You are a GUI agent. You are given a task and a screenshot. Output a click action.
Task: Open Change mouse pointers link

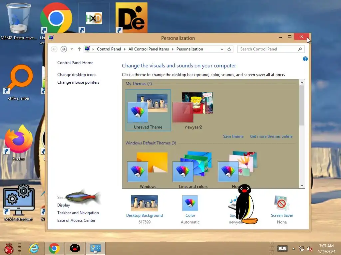tap(78, 82)
